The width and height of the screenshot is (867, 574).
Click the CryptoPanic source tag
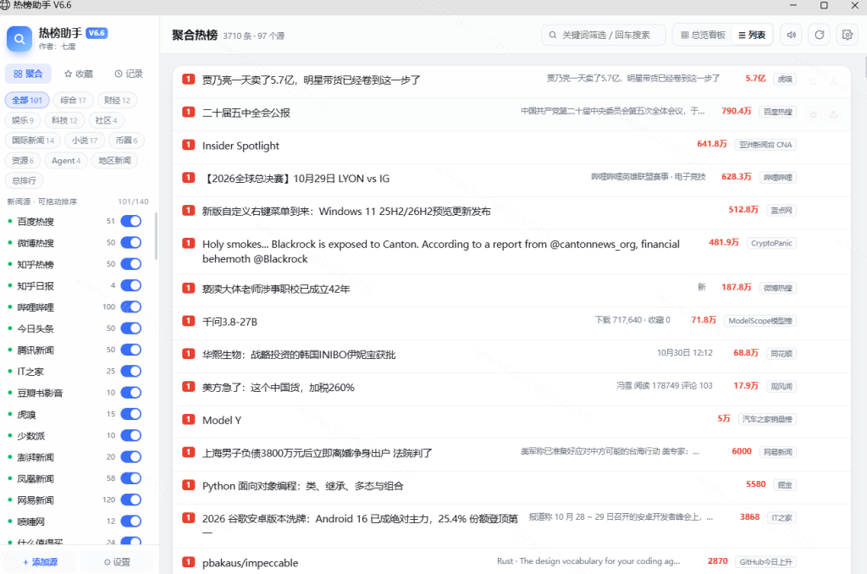(771, 243)
